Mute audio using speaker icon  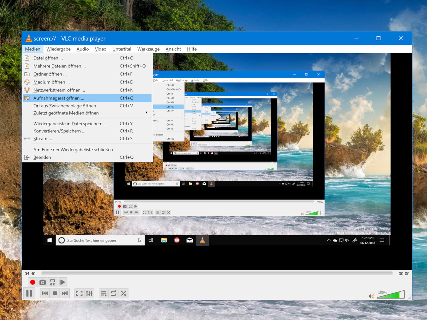[371, 296]
